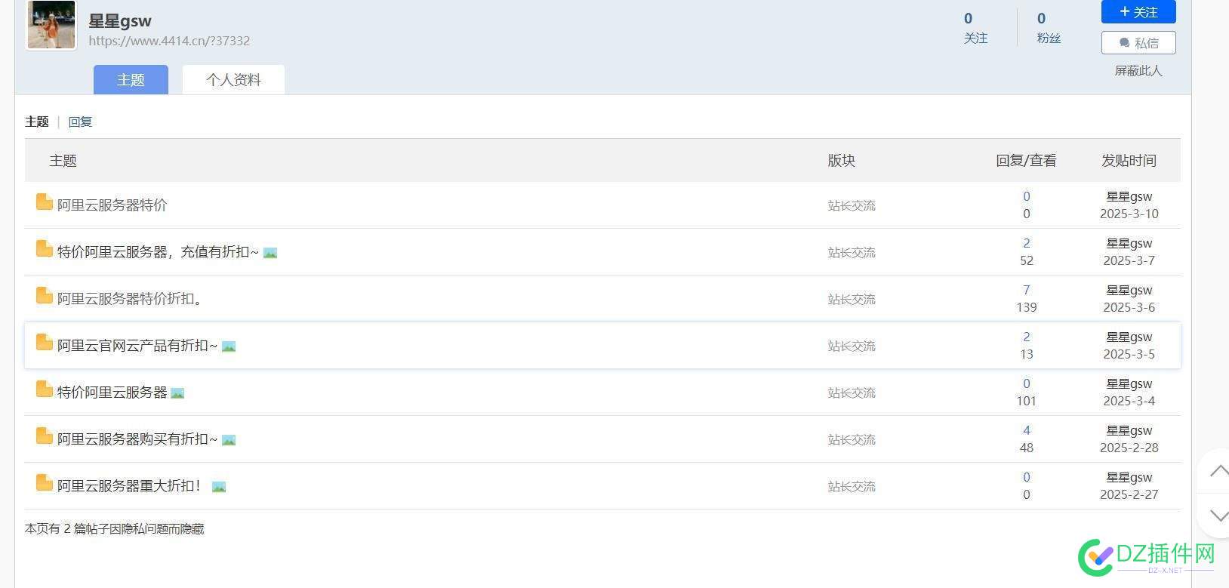Image resolution: width=1229 pixels, height=588 pixels.
Task: Open author 星星gsw dated 2025-2-27
Action: [1129, 477]
